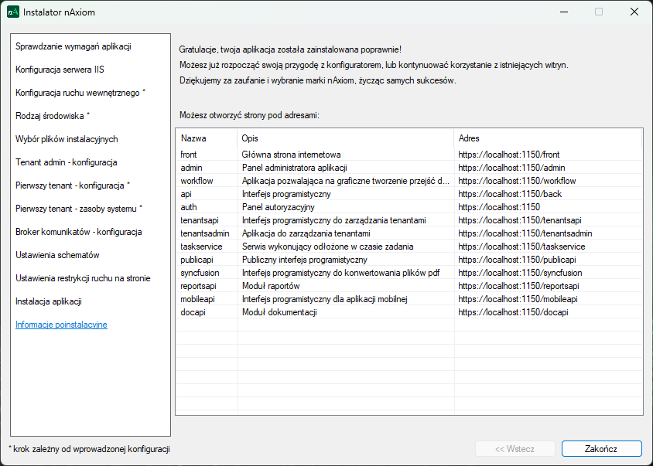This screenshot has height=466, width=653.
Task: Click the nAxiom app icon in title bar
Action: pyautogui.click(x=12, y=12)
